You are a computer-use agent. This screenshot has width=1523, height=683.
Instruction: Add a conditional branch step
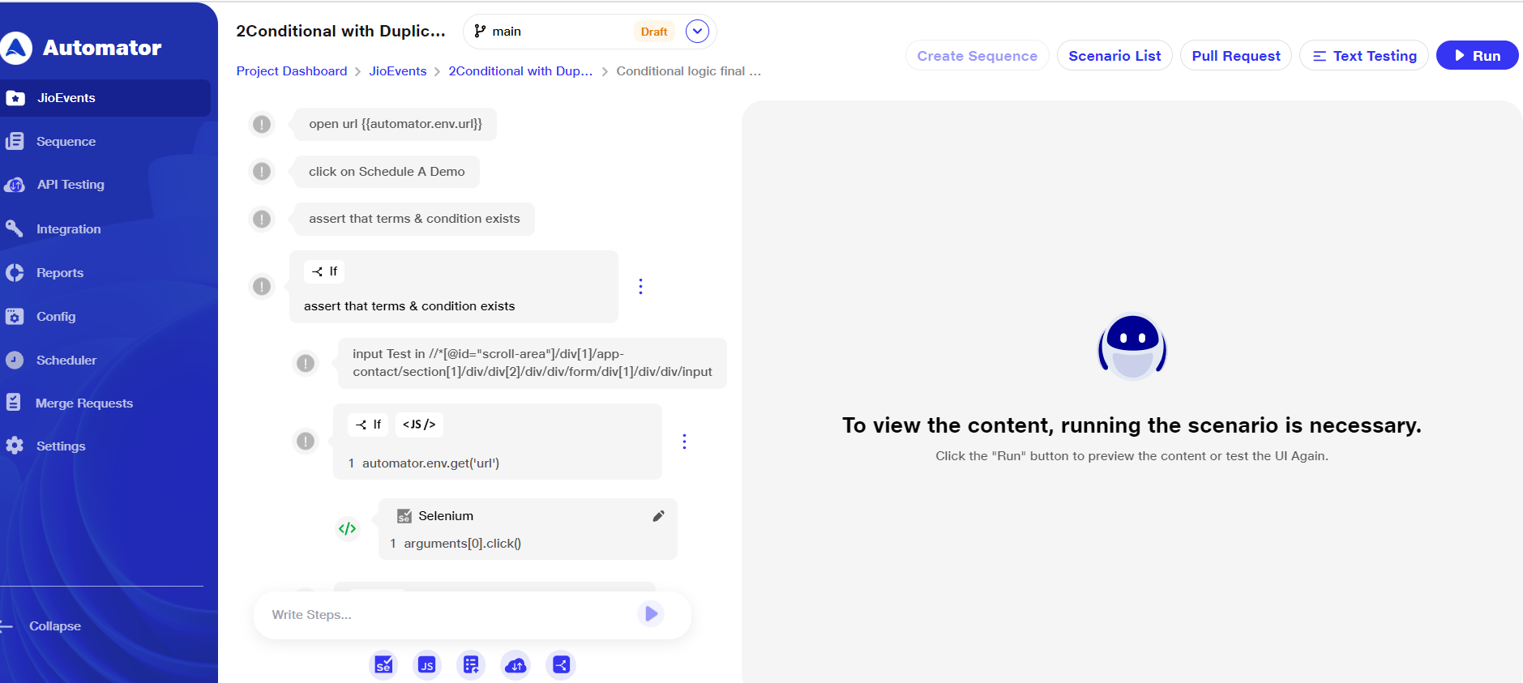[x=561, y=665]
